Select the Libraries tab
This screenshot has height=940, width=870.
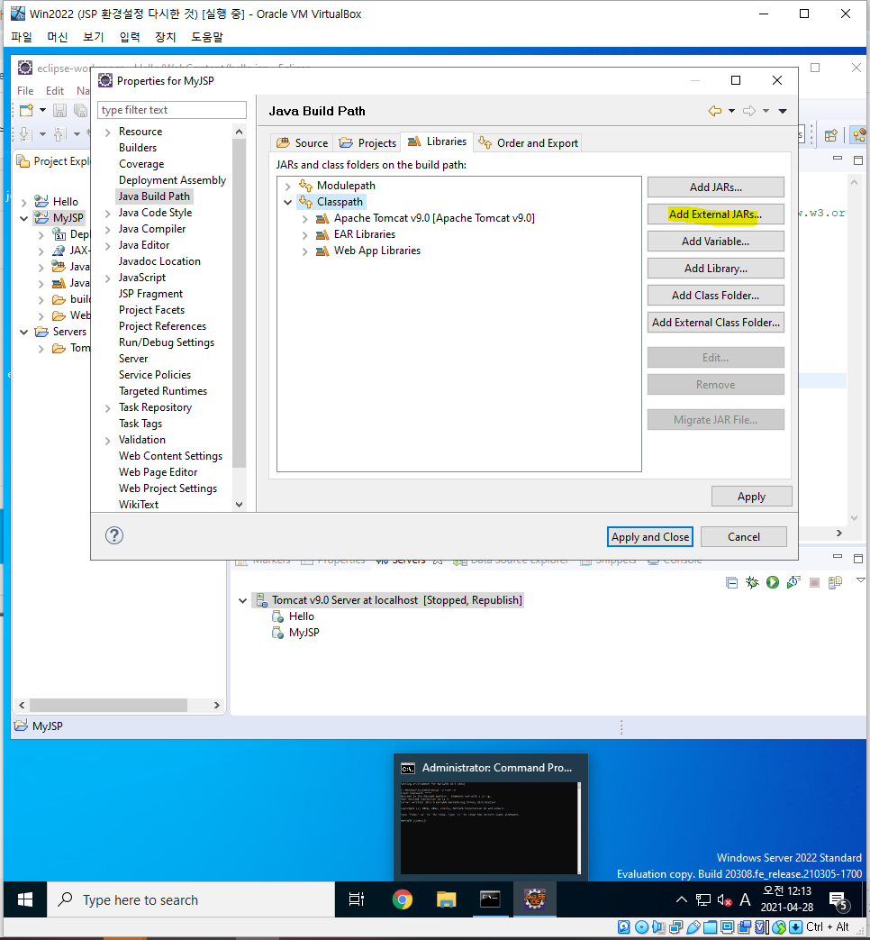437,141
